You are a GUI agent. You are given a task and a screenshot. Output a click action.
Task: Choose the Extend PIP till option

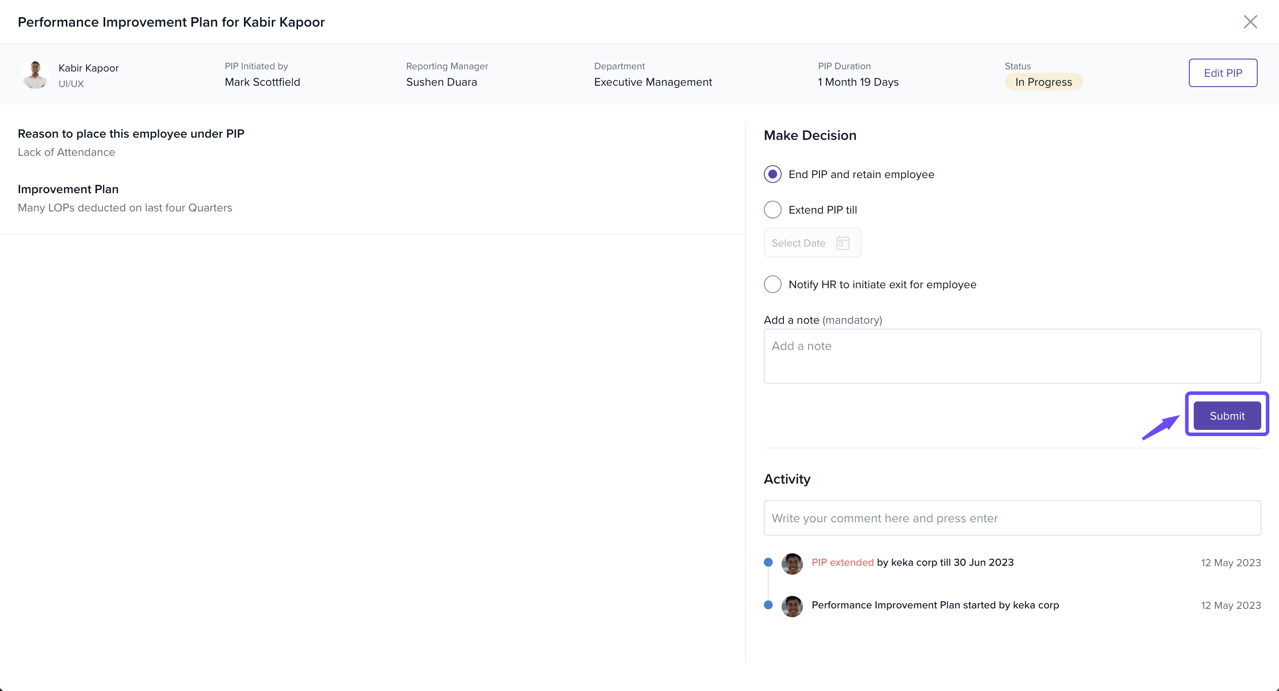[772, 210]
